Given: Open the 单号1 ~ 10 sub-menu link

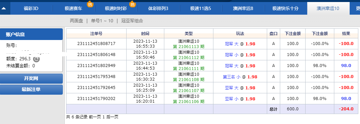Looking at the screenshot, I should 102,21.
